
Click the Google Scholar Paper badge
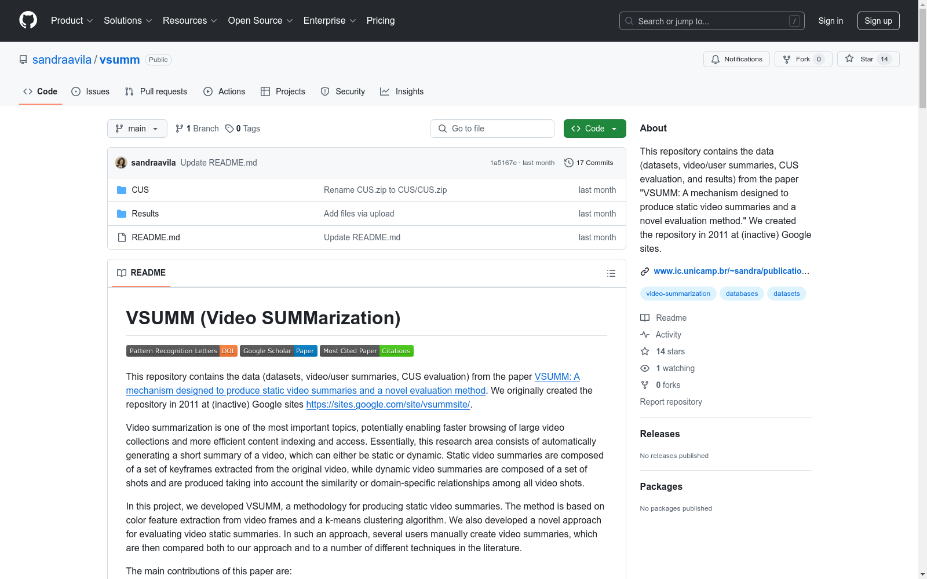[x=278, y=351]
